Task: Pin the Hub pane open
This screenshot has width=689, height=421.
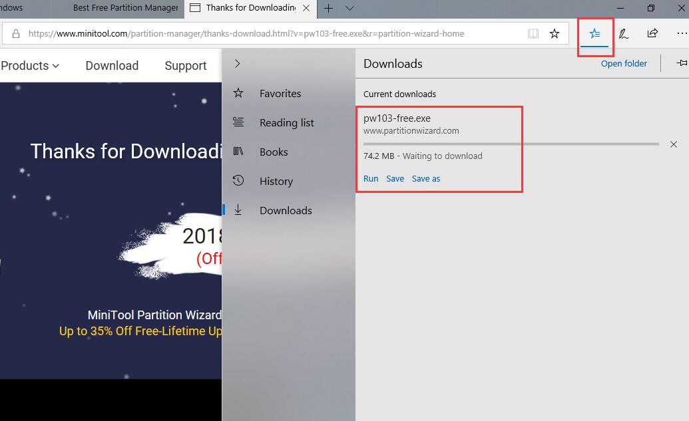Action: pyautogui.click(x=681, y=63)
